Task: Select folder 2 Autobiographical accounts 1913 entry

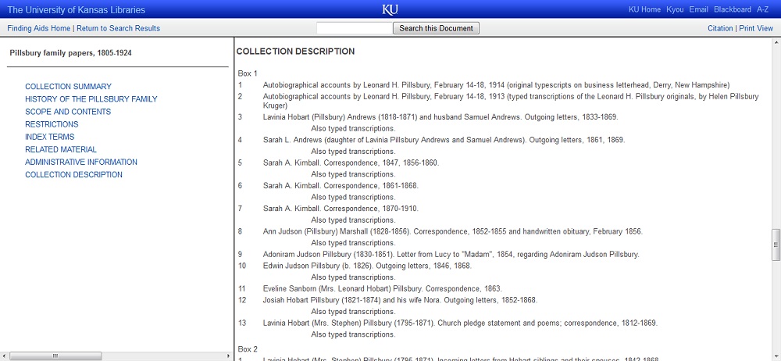Action: click(511, 101)
